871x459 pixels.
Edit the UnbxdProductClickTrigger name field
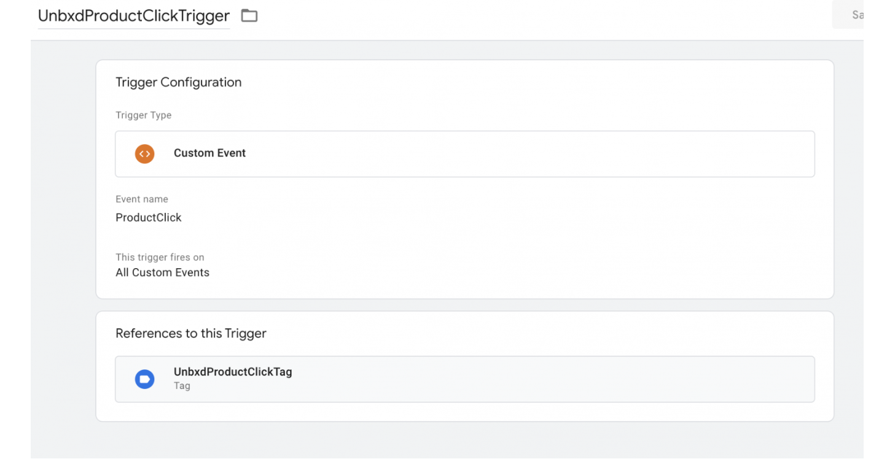(x=134, y=16)
